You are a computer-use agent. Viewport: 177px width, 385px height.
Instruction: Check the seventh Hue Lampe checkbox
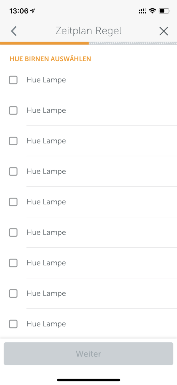pos(13,263)
